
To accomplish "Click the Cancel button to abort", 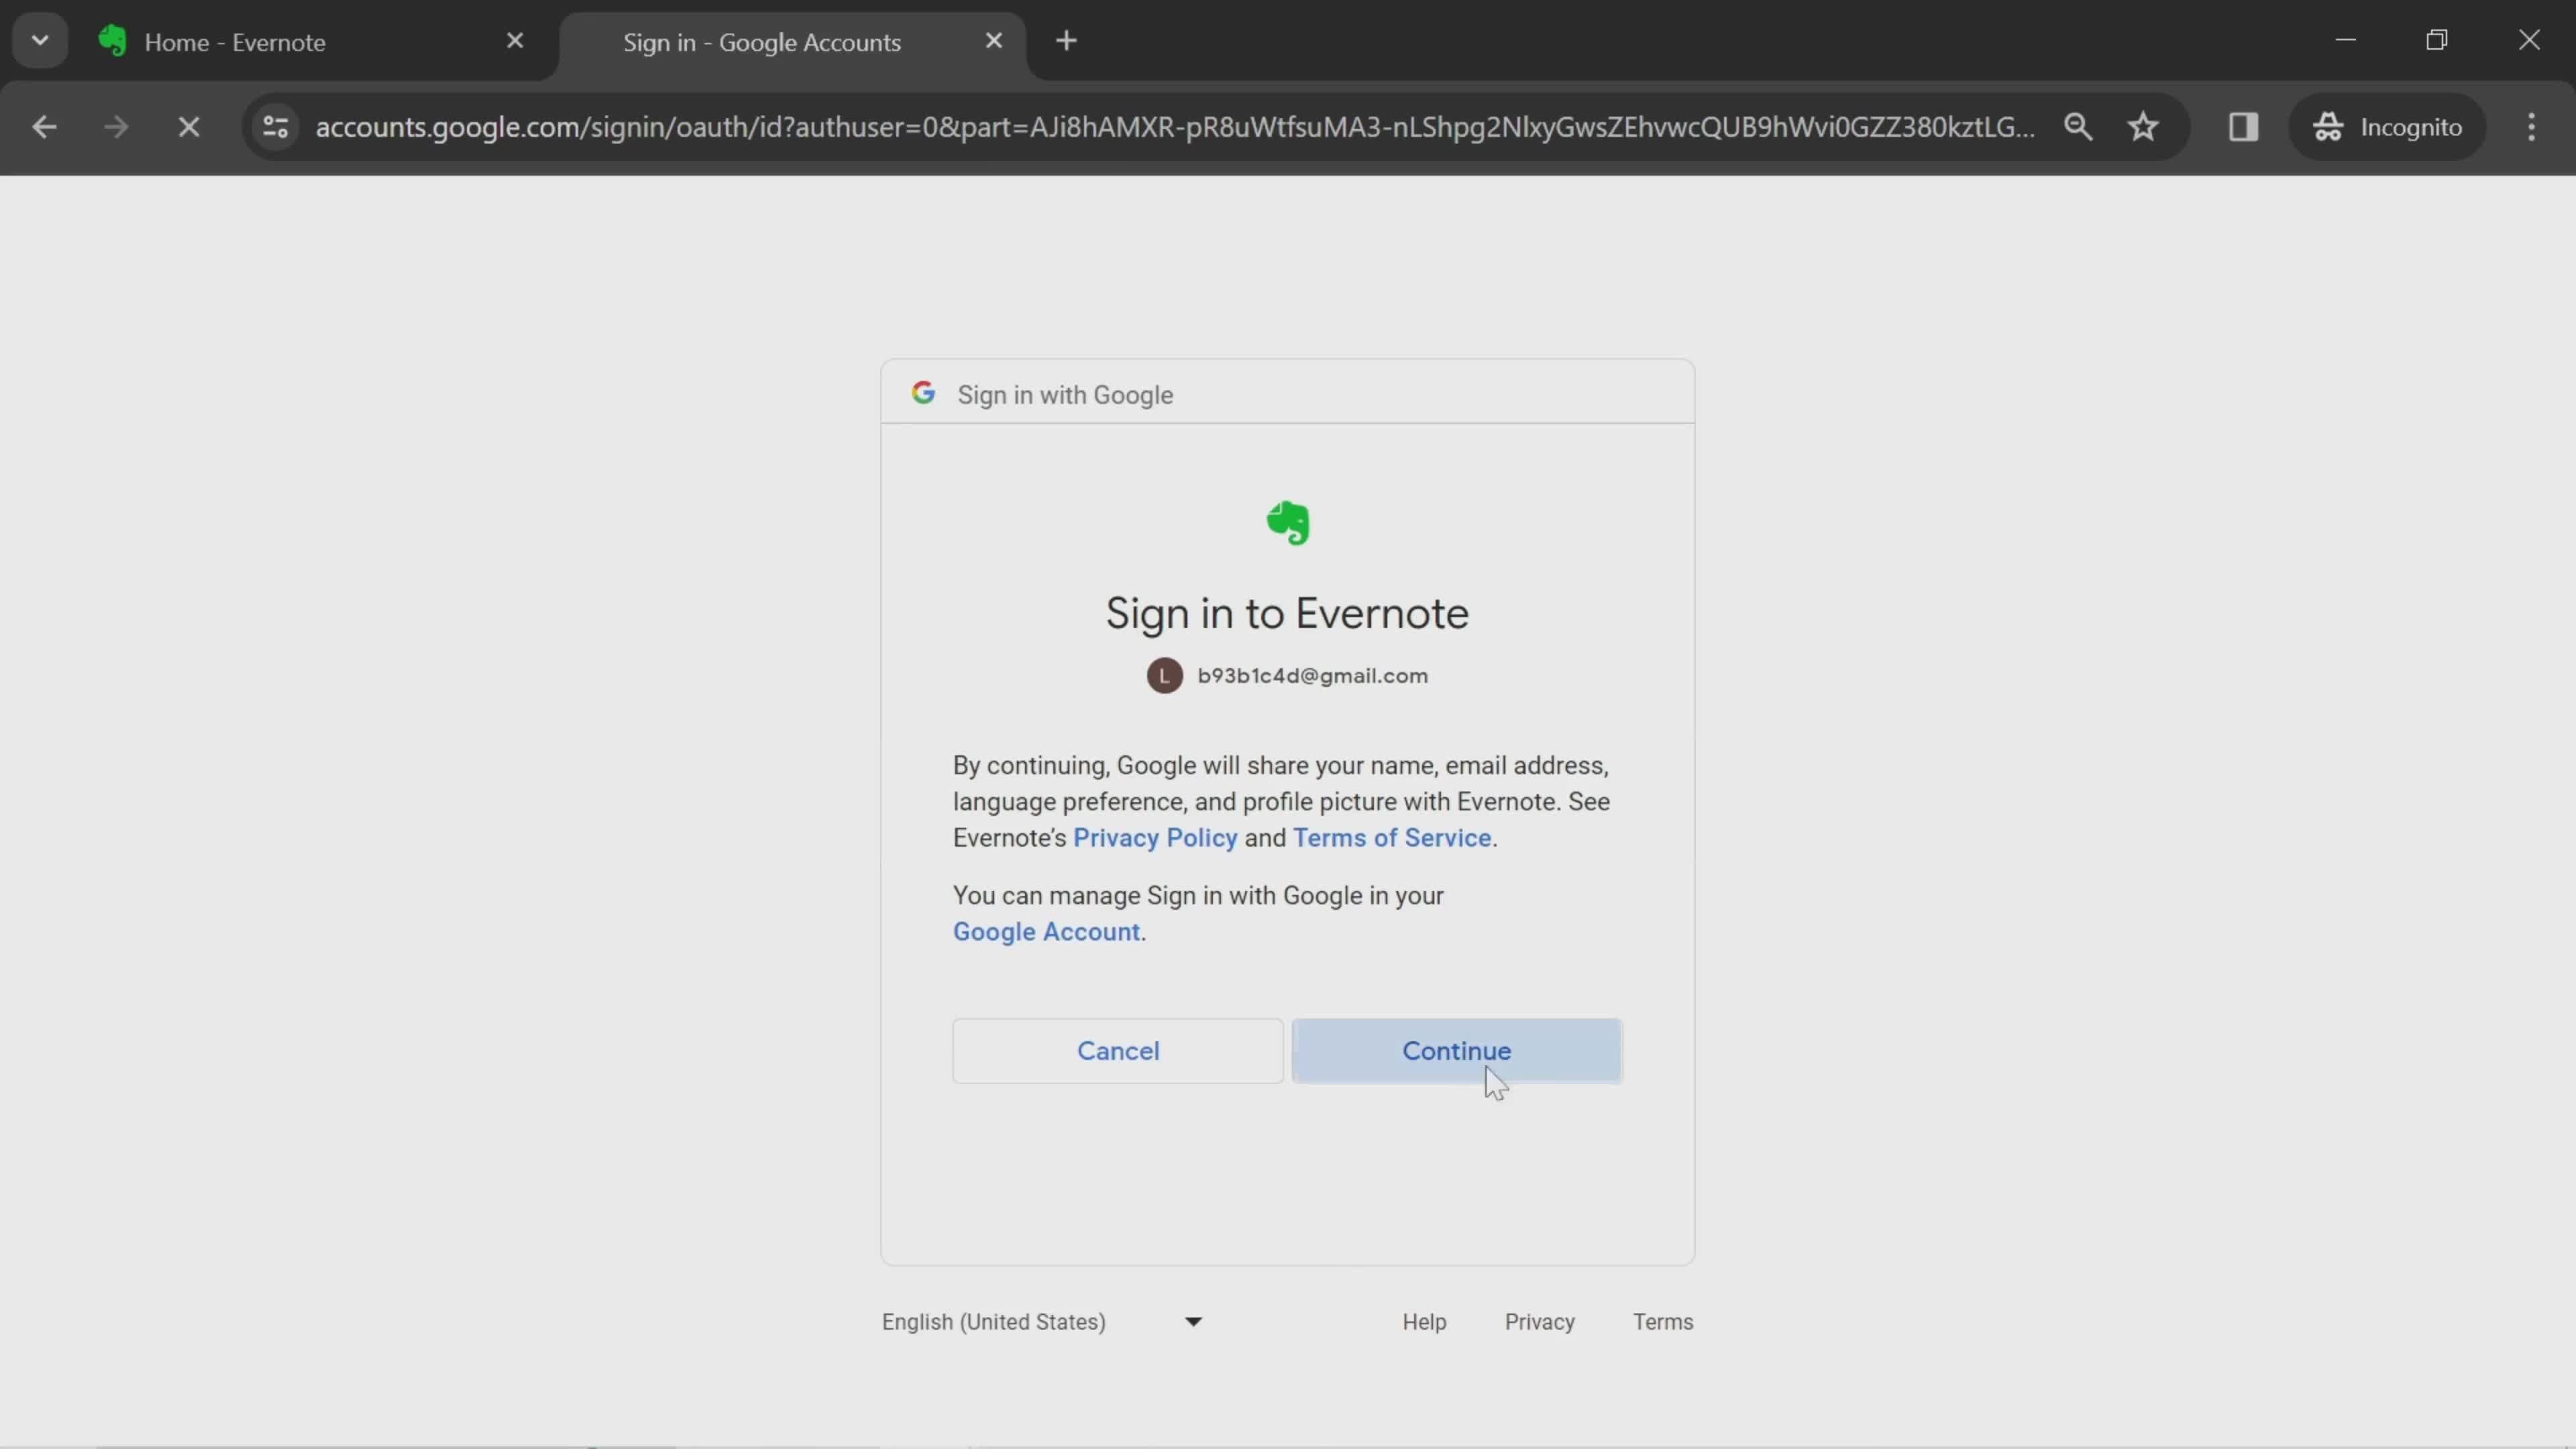I will pos(1118,1049).
